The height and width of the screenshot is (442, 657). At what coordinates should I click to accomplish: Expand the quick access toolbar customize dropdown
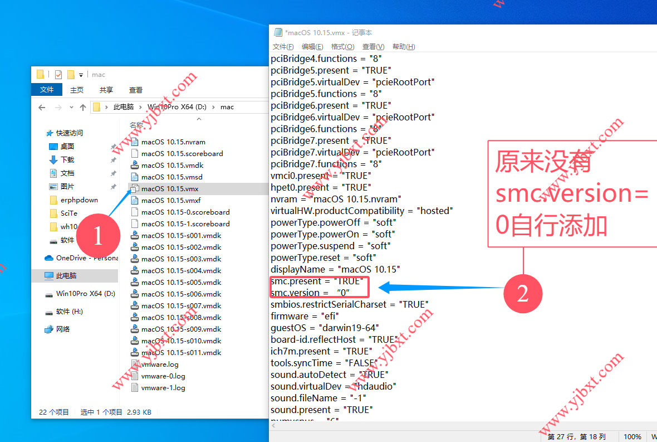pyautogui.click(x=81, y=75)
